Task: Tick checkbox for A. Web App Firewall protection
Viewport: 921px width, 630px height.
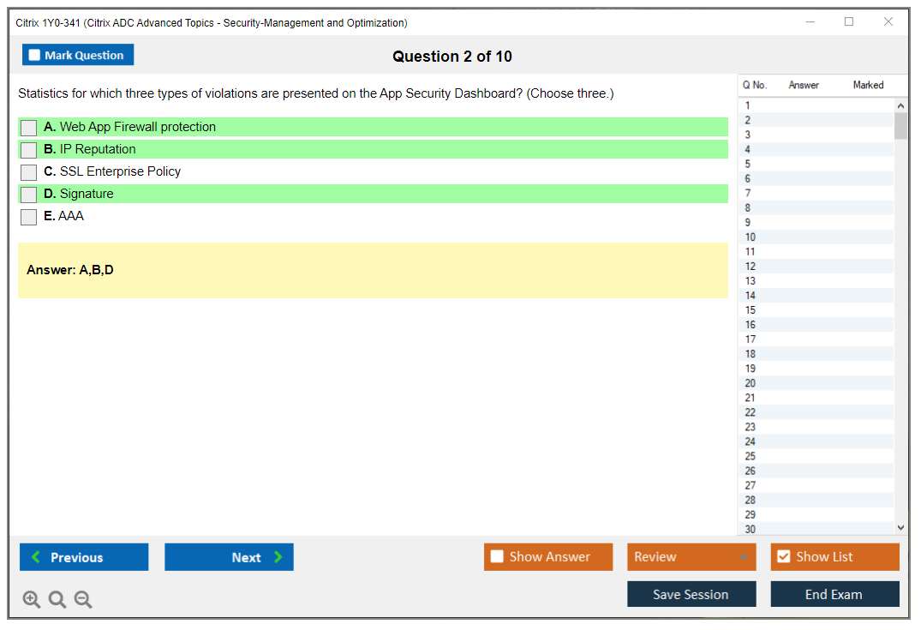Action: (x=29, y=128)
